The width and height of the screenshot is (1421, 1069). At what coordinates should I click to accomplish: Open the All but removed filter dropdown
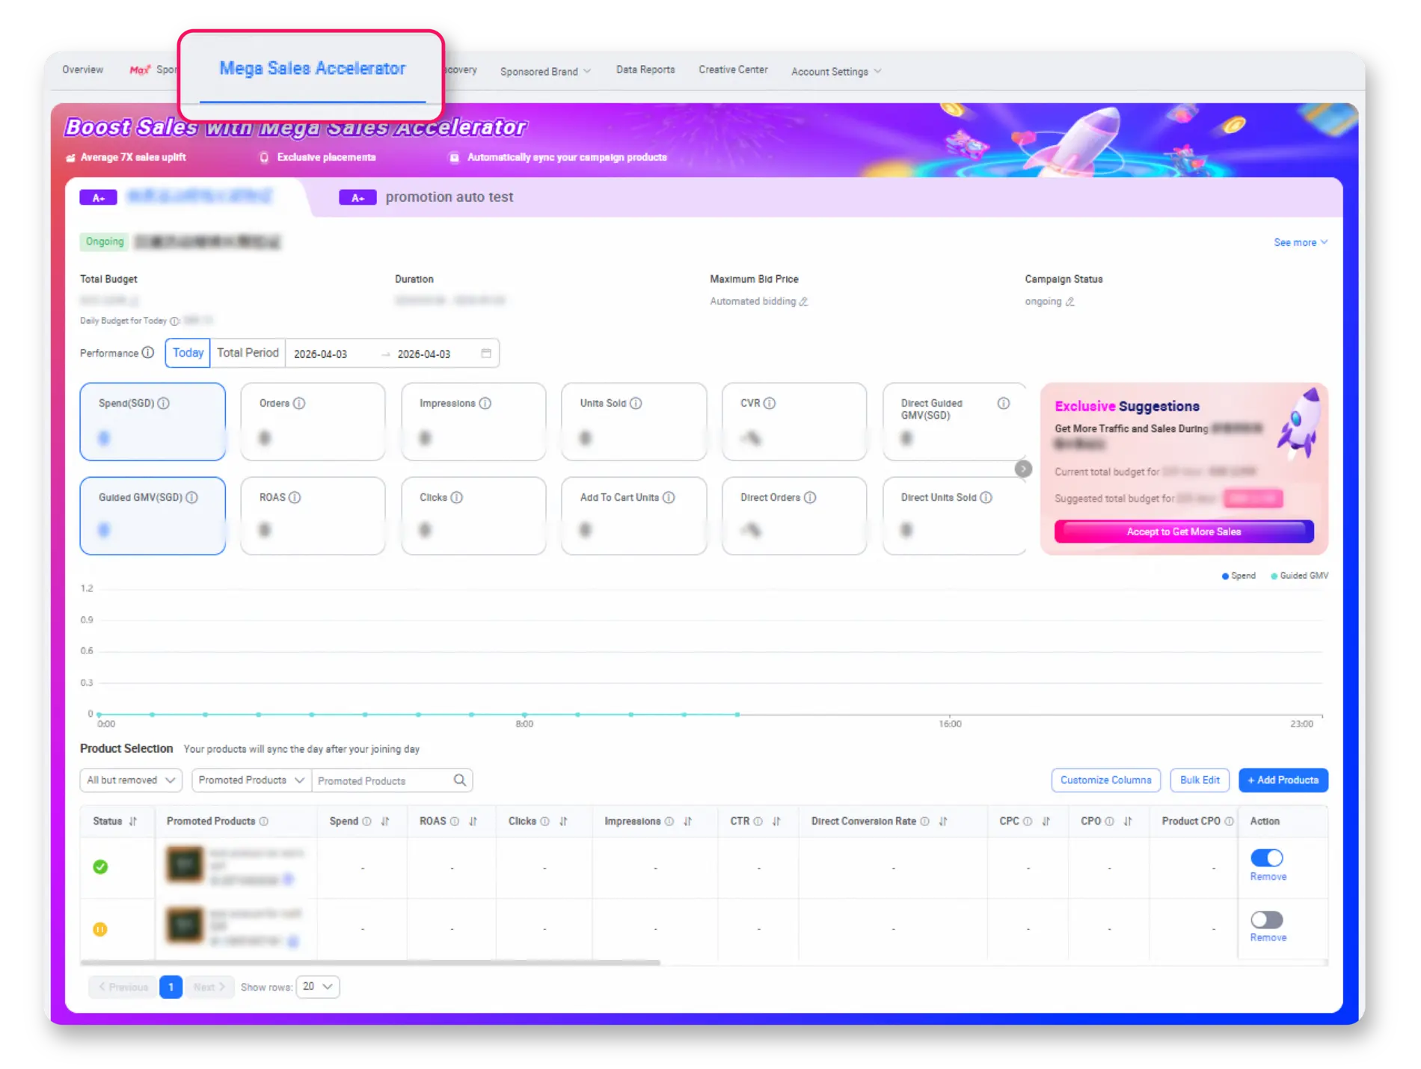coord(131,780)
